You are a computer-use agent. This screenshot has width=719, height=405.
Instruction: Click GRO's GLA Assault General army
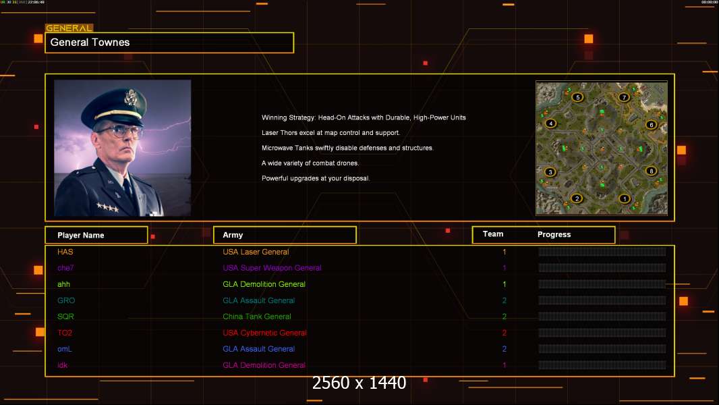pos(258,300)
